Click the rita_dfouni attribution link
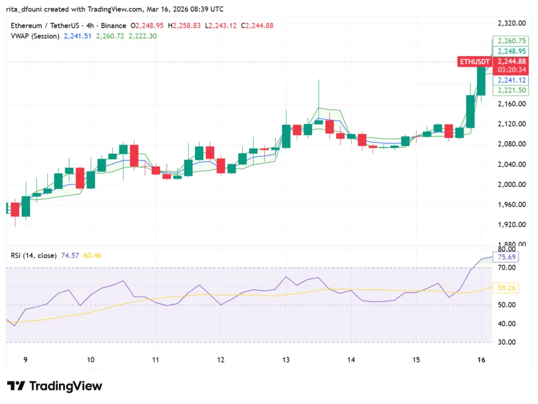Screen dimensions: 538x404 pyautogui.click(x=24, y=9)
